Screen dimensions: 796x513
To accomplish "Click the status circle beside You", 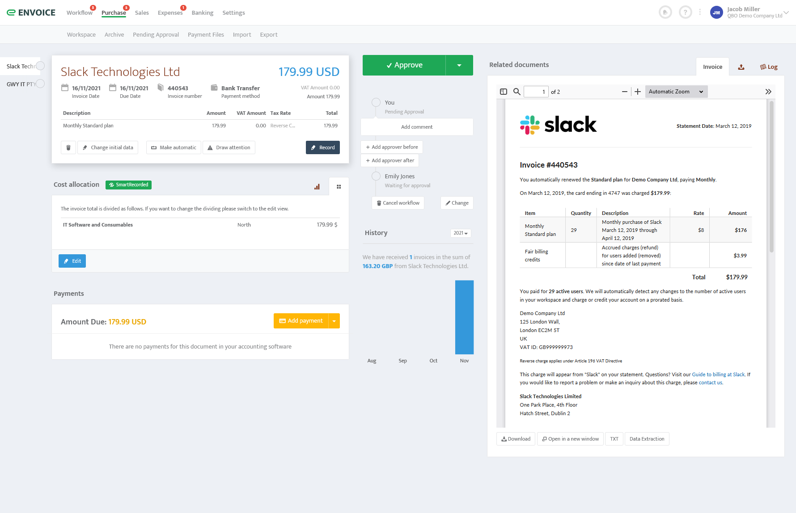I will pyautogui.click(x=376, y=102).
